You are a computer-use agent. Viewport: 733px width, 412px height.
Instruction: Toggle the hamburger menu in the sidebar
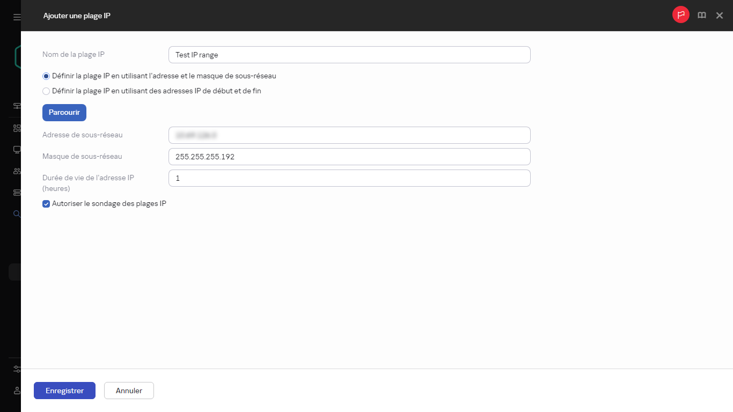pos(17,17)
